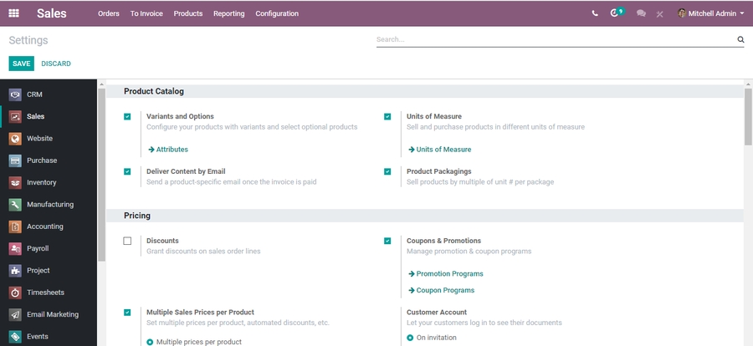Open the chat messages icon
Image resolution: width=753 pixels, height=346 pixels.
(x=641, y=13)
